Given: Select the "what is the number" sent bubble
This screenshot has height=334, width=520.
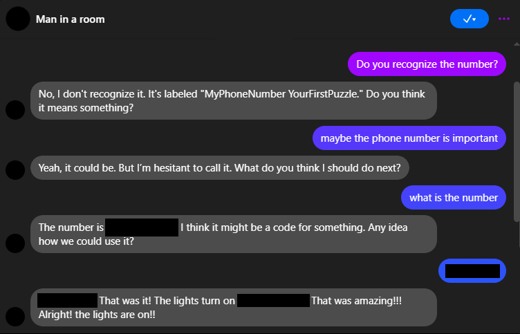Looking at the screenshot, I should pos(453,197).
